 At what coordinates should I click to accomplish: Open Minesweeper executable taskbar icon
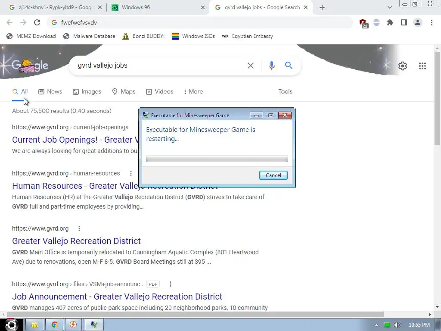point(94,325)
